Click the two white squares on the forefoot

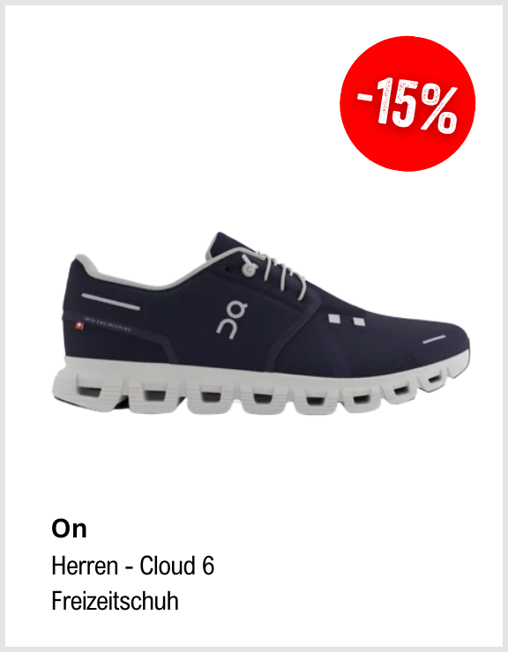(x=347, y=320)
